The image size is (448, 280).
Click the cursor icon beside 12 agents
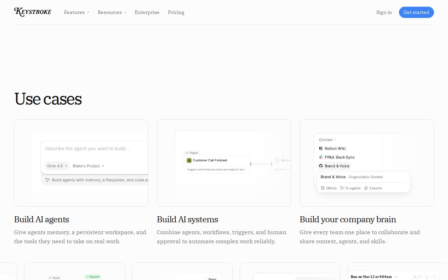[x=342, y=188]
